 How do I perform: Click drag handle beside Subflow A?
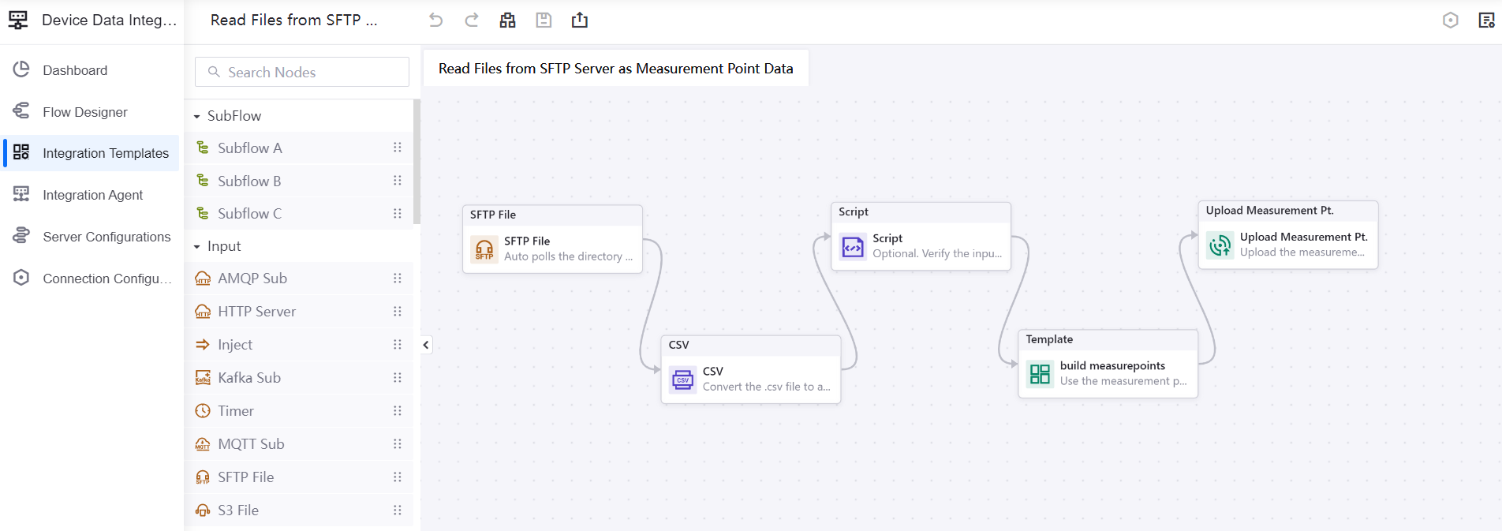point(398,148)
